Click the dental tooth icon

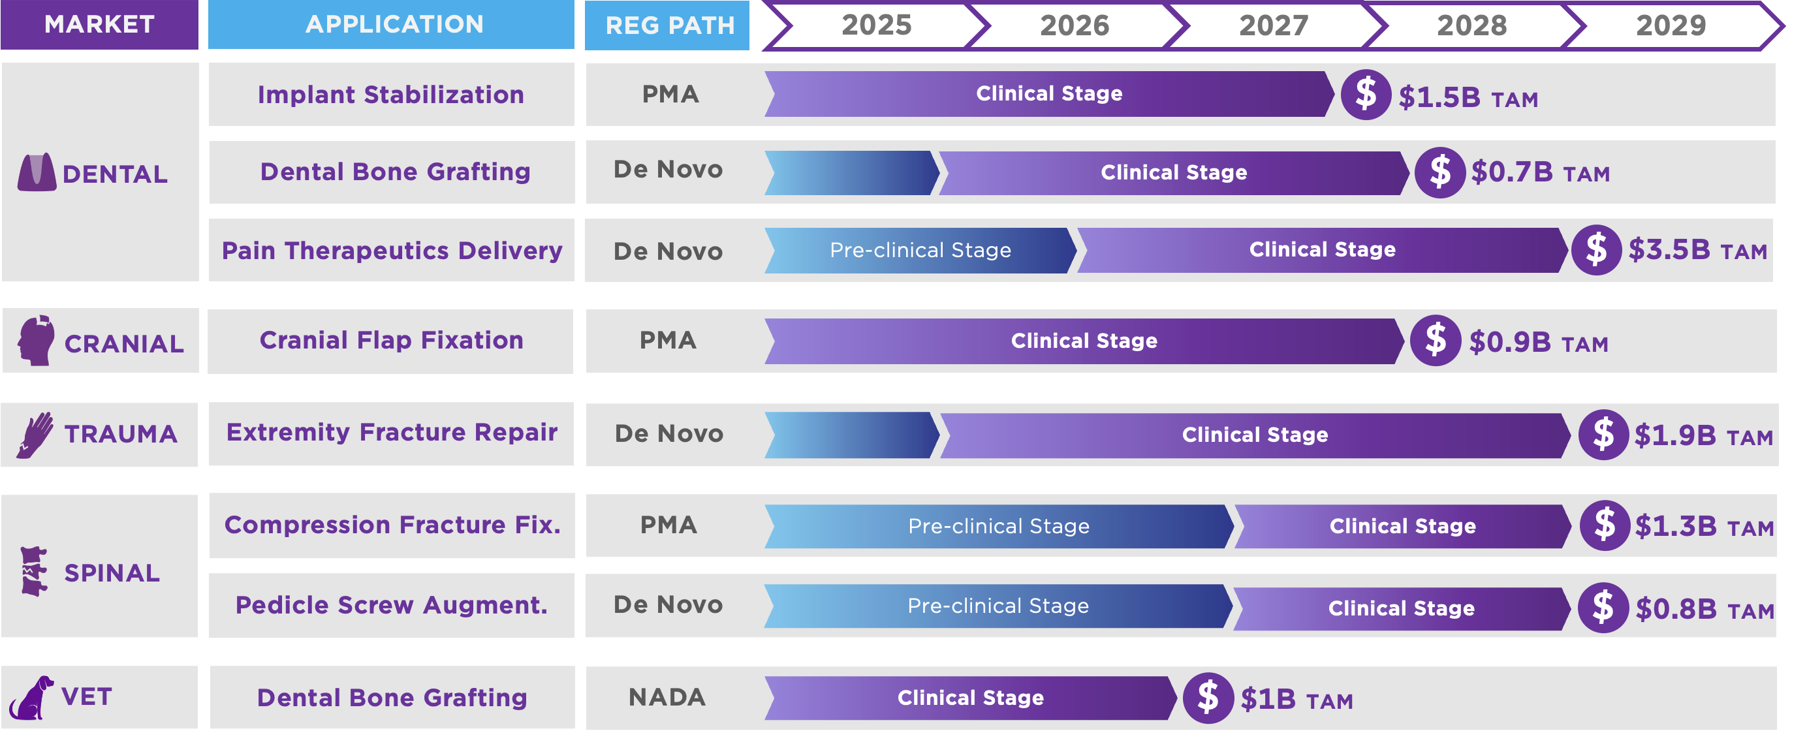37,172
